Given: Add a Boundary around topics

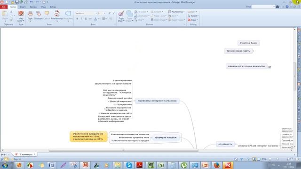Looking at the screenshot, I should 68,15.
